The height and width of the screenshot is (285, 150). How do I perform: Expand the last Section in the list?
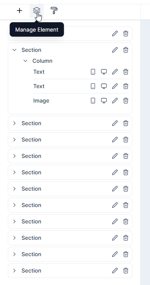point(14,271)
